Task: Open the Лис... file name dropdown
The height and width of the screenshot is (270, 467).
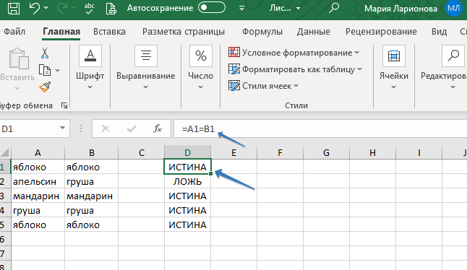Action: pos(284,8)
